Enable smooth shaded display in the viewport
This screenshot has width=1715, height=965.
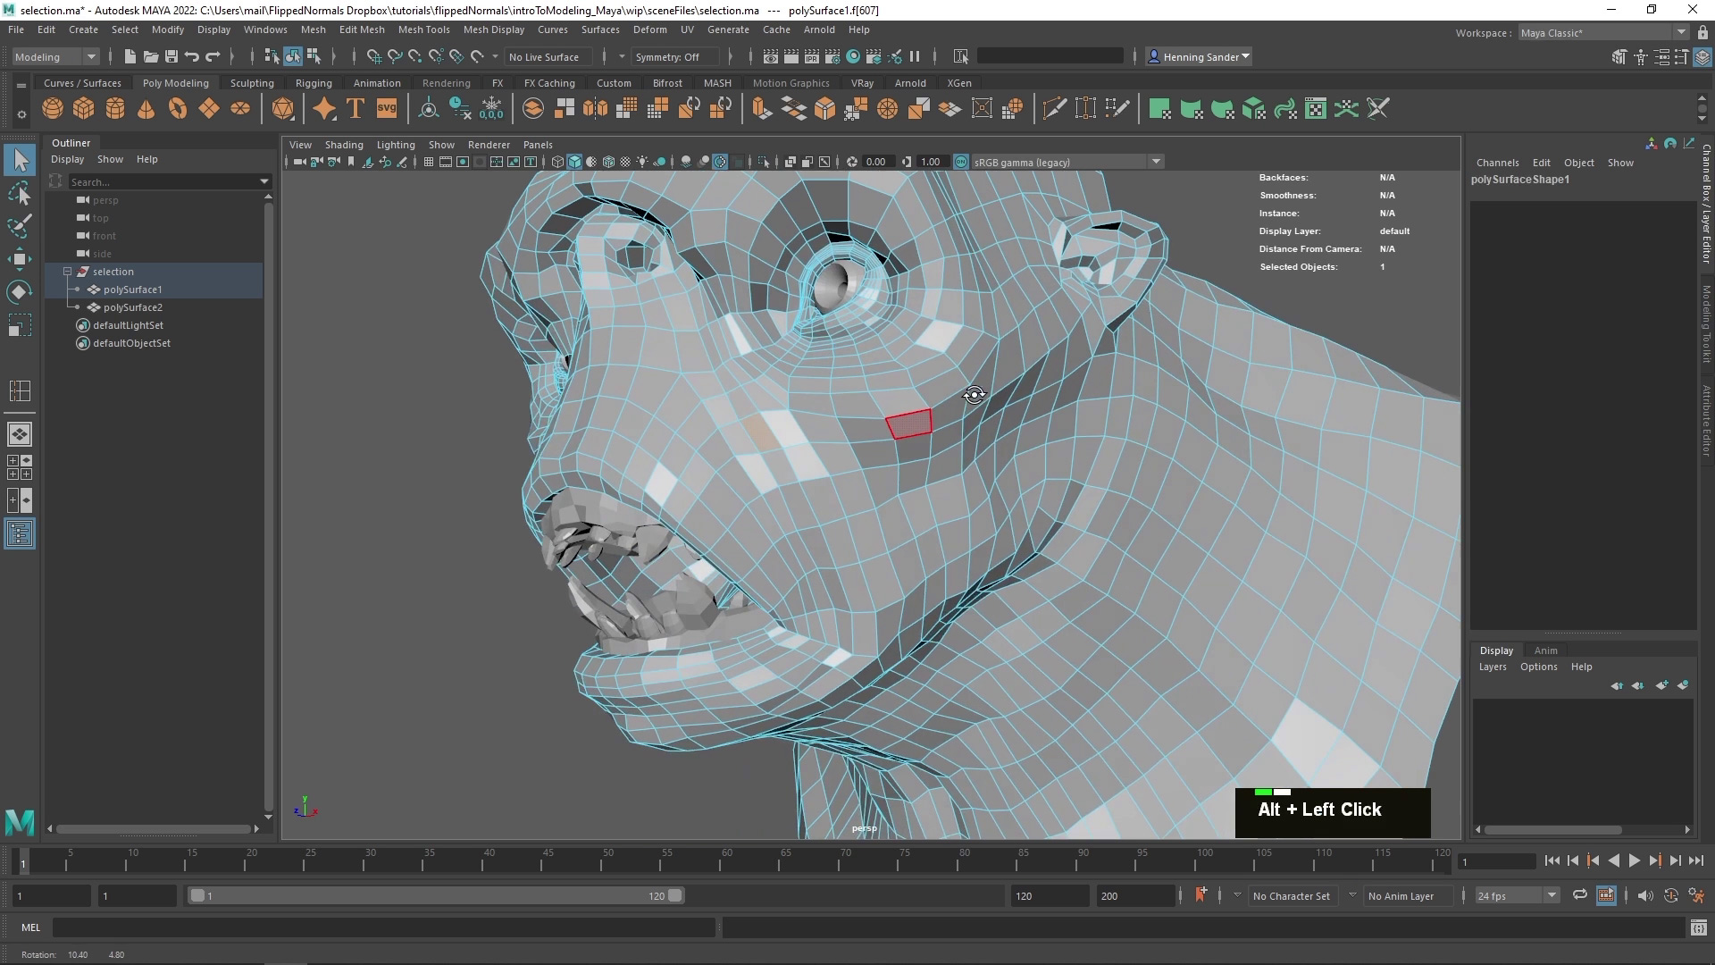tap(574, 162)
